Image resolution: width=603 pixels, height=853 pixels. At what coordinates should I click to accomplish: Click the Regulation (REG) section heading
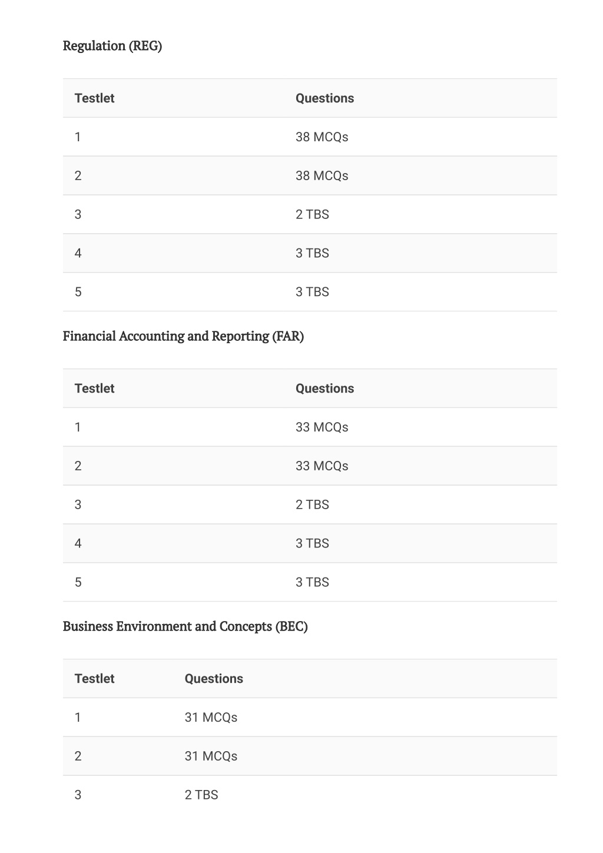click(112, 46)
